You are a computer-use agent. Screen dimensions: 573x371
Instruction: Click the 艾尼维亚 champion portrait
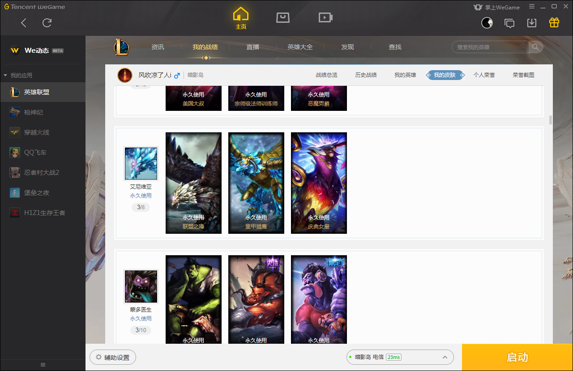pyautogui.click(x=141, y=163)
